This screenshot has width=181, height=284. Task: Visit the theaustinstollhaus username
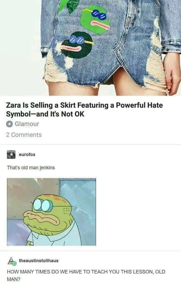pyautogui.click(x=39, y=261)
